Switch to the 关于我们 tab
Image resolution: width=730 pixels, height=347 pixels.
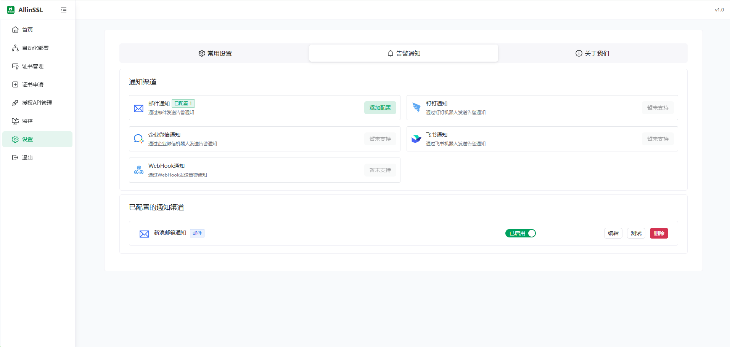pyautogui.click(x=592, y=53)
